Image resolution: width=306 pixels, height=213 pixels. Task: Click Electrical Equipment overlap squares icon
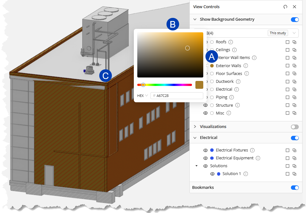coord(294,158)
